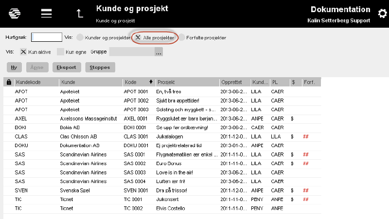The width and height of the screenshot is (389, 219).
Task: Click the Gruppe selection field
Action: [132, 52]
